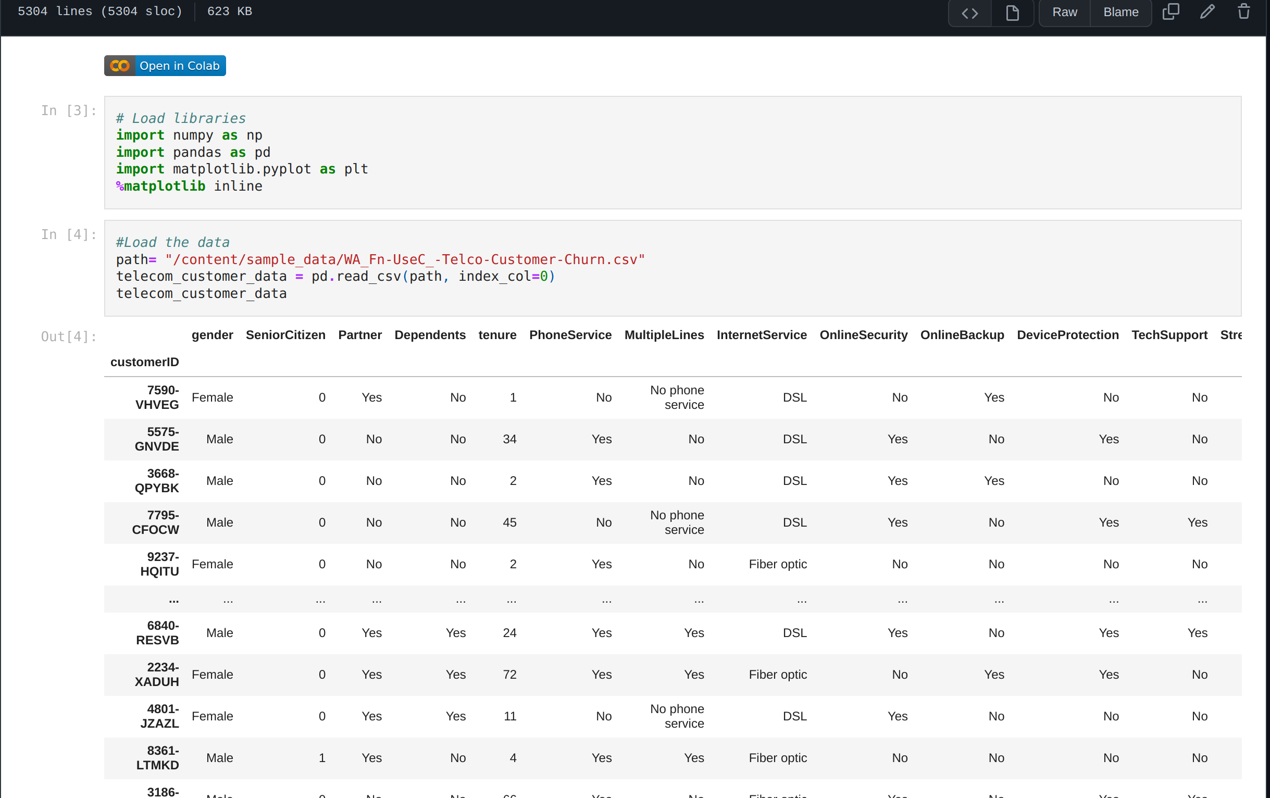Delete this file with trash icon
1270x798 pixels.
point(1244,11)
